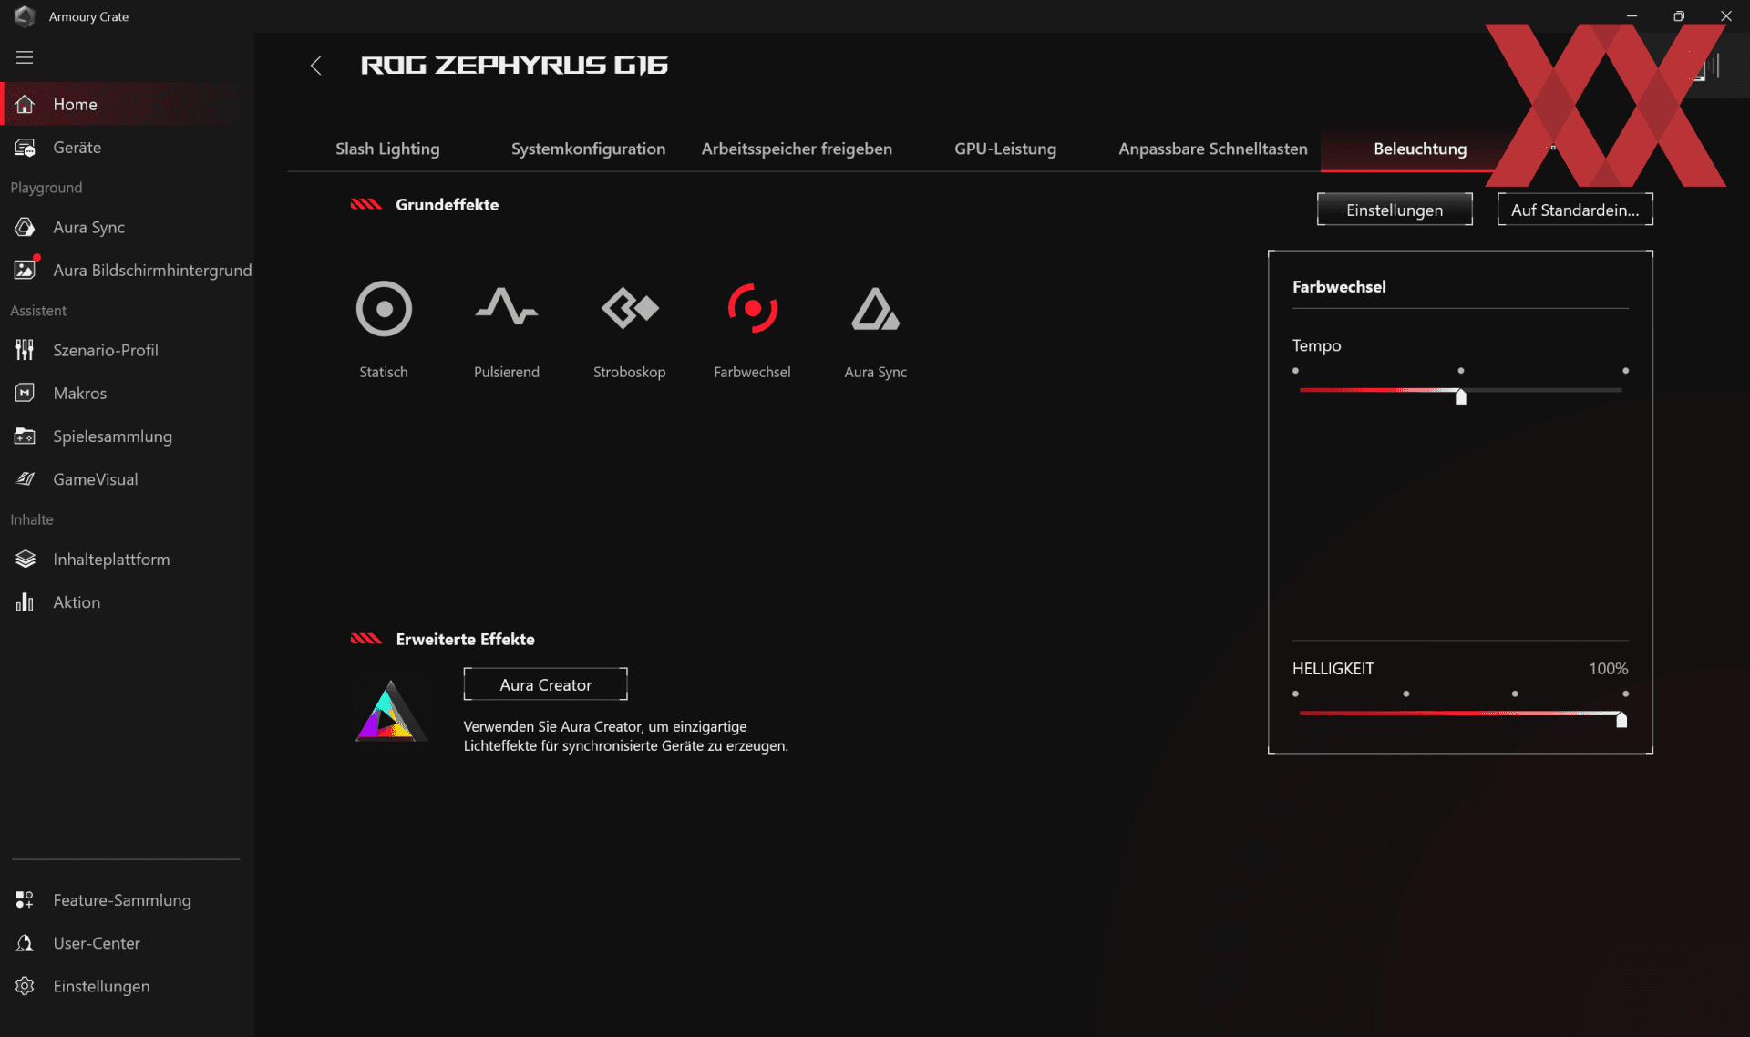Open the Geräte section
This screenshot has height=1037, width=1750.
pyautogui.click(x=126, y=148)
